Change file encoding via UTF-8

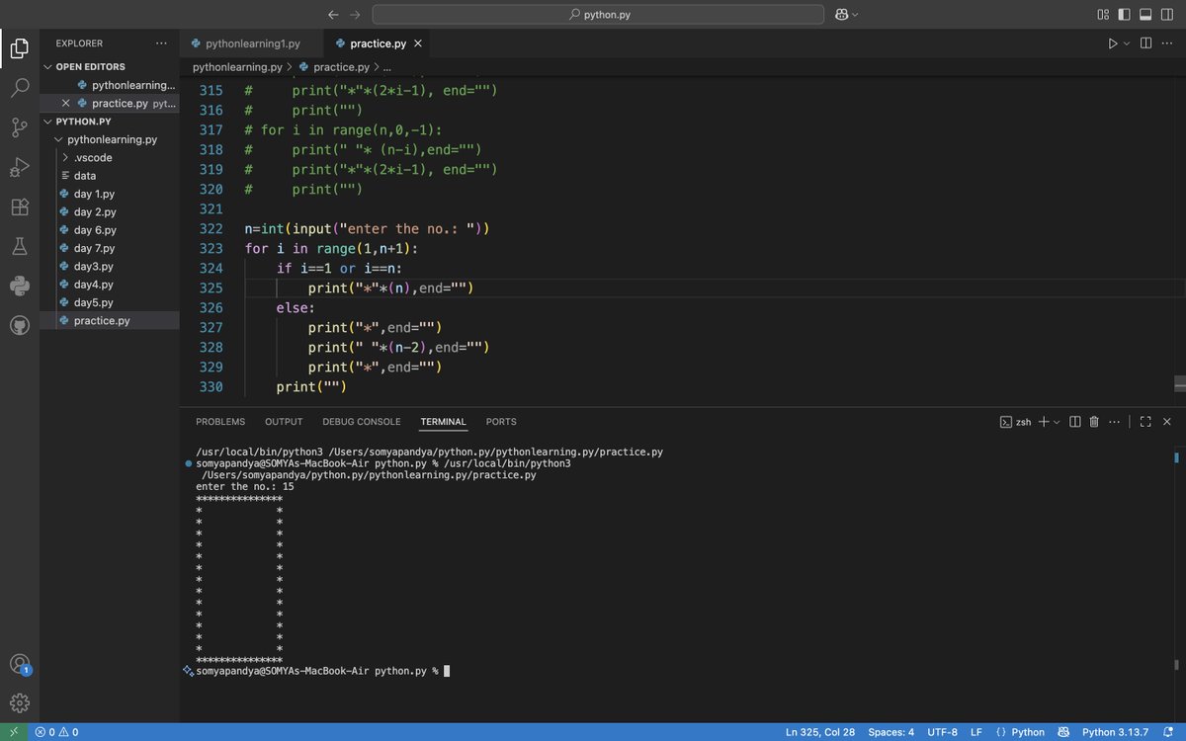click(x=942, y=732)
